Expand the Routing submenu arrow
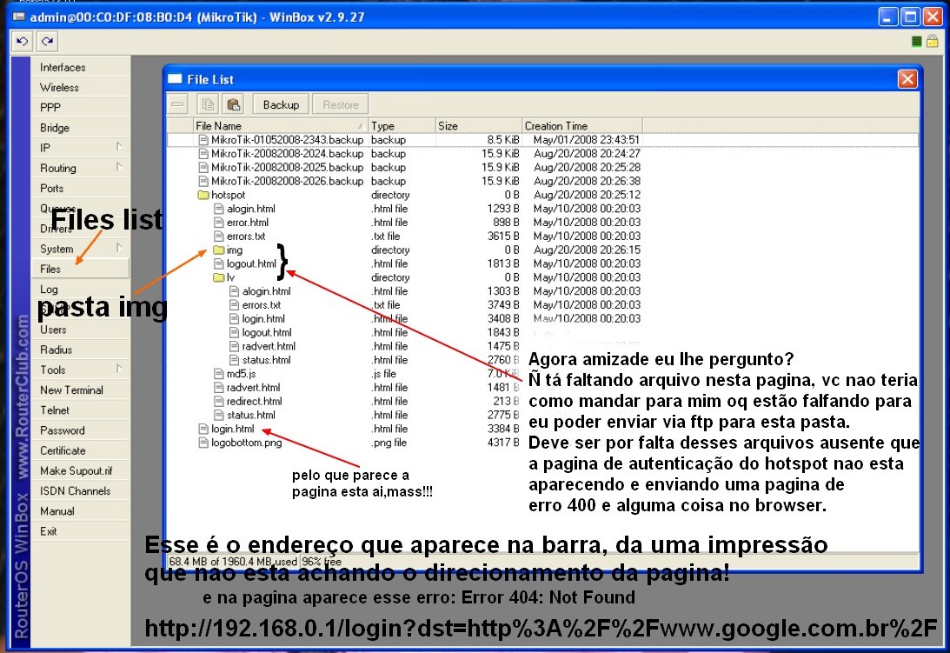The image size is (950, 653). point(119,167)
